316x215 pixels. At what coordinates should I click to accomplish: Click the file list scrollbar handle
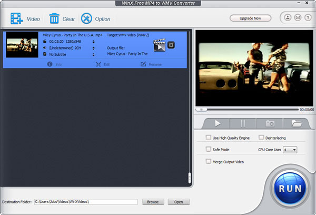click(190, 178)
